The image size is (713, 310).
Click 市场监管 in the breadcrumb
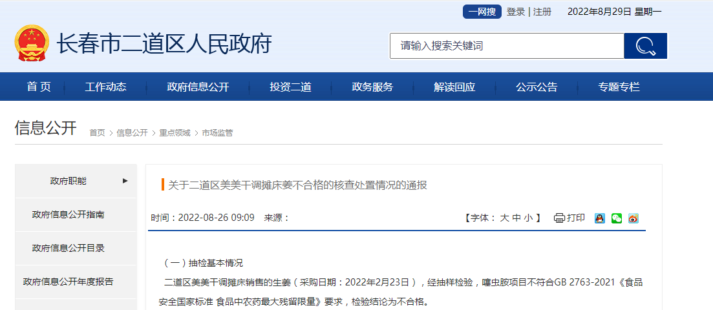(x=217, y=133)
